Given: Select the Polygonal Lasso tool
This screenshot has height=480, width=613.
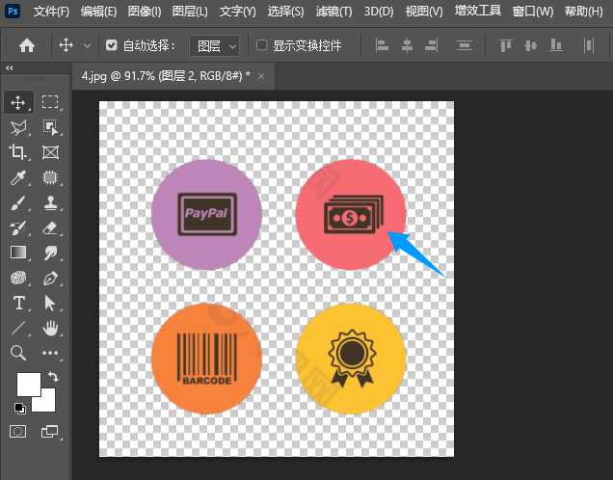Looking at the screenshot, I should click(x=18, y=127).
